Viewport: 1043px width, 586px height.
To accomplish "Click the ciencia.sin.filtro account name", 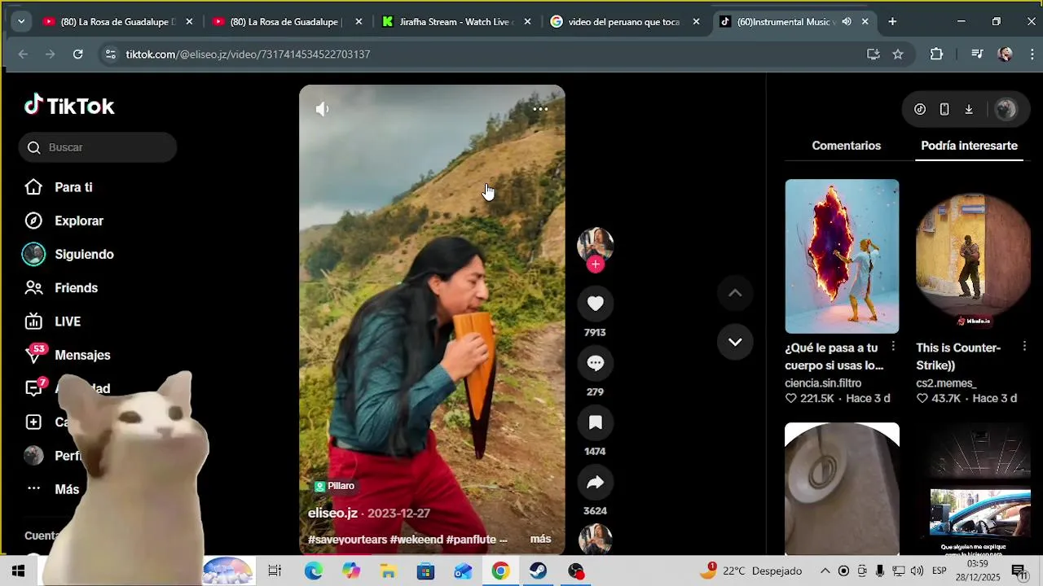I will tap(823, 383).
